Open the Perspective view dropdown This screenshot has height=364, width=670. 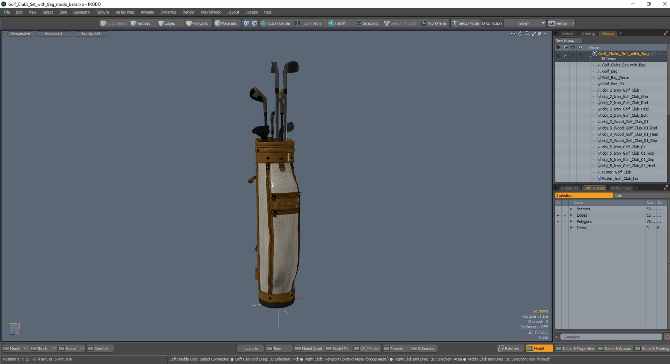tap(20, 33)
